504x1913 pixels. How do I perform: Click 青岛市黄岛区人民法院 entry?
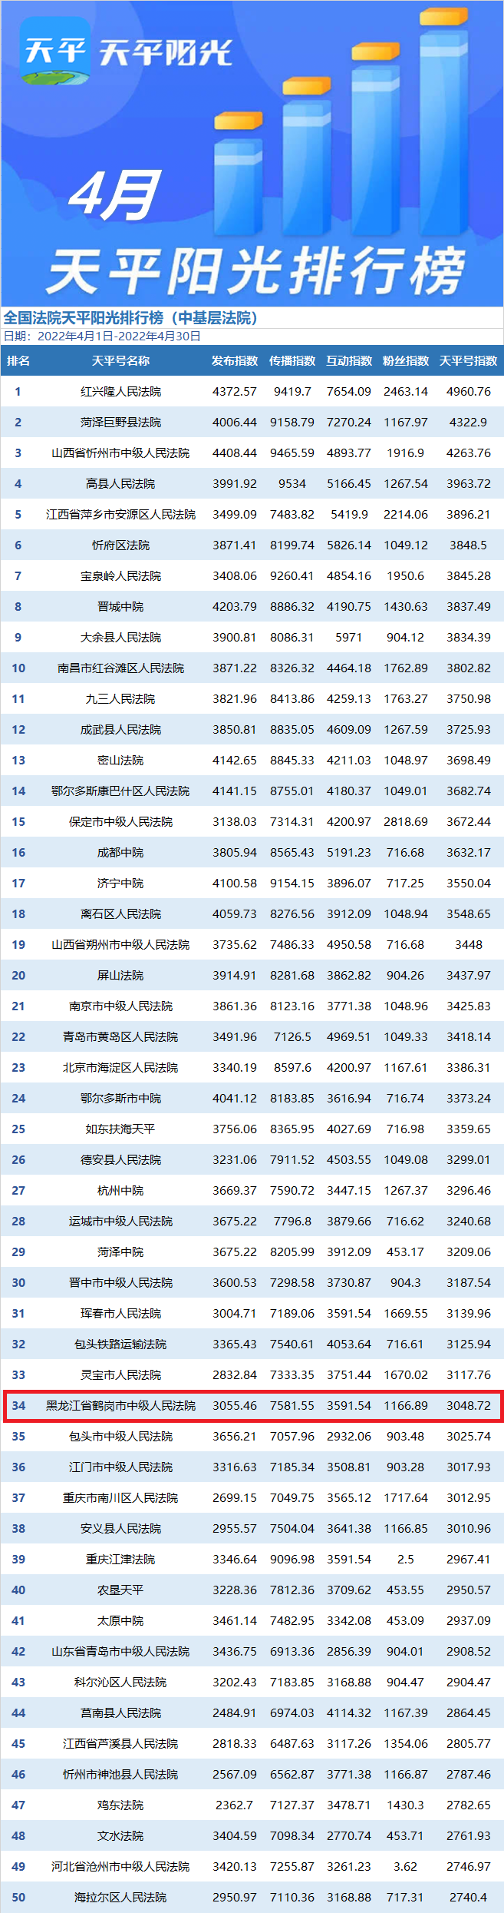coord(120,1036)
